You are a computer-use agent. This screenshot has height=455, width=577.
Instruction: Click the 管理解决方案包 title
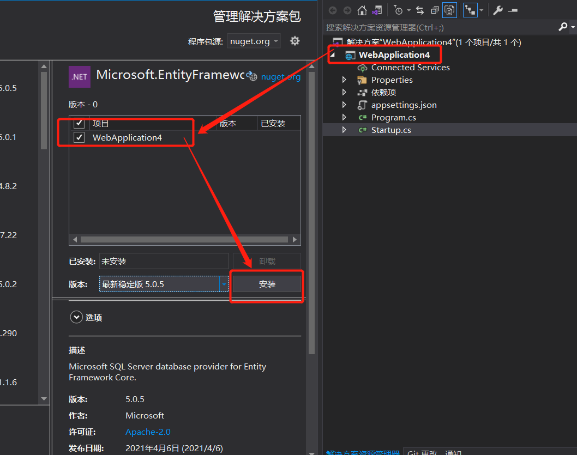tap(257, 16)
